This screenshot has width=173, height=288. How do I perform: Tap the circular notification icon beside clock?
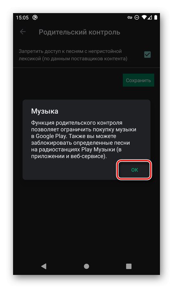[35, 18]
